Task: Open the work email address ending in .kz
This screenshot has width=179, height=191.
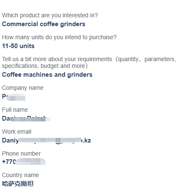Action: [46, 140]
